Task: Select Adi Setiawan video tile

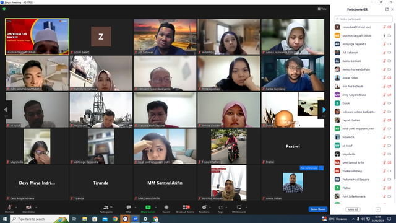Action: click(x=165, y=37)
